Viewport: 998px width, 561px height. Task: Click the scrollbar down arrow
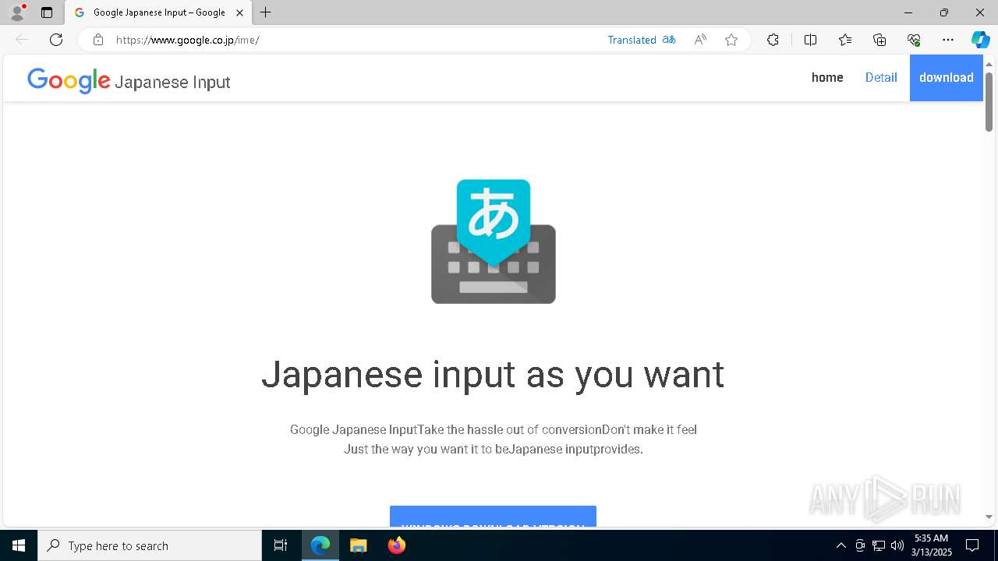[x=989, y=517]
